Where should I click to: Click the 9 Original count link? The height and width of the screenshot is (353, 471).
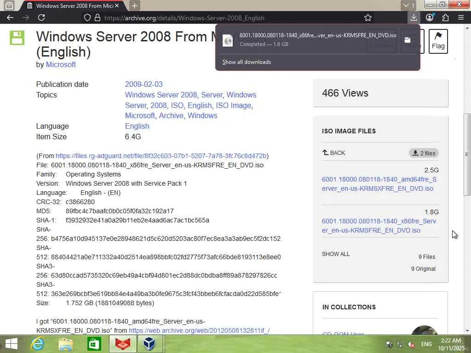click(x=423, y=268)
